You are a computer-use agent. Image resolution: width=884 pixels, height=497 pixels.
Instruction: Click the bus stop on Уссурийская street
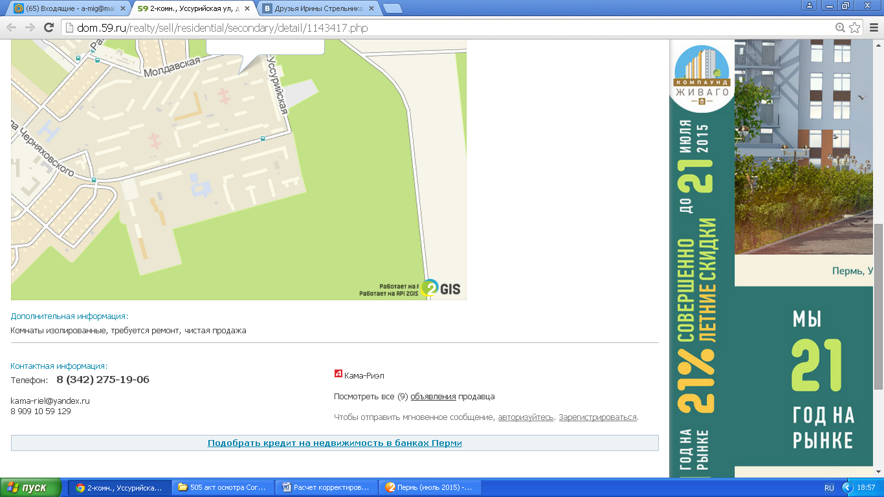[x=263, y=138]
